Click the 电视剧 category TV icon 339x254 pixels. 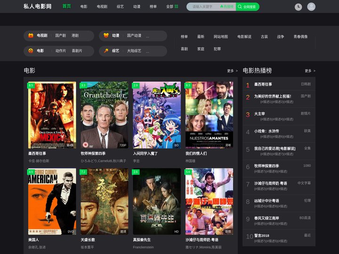(x=31, y=35)
